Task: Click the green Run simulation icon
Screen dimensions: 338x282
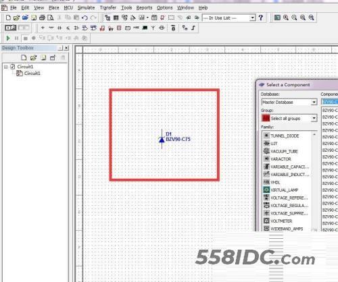Action: (x=8, y=38)
